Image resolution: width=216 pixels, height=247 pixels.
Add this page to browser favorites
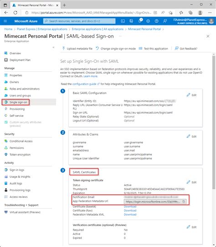click(170, 13)
